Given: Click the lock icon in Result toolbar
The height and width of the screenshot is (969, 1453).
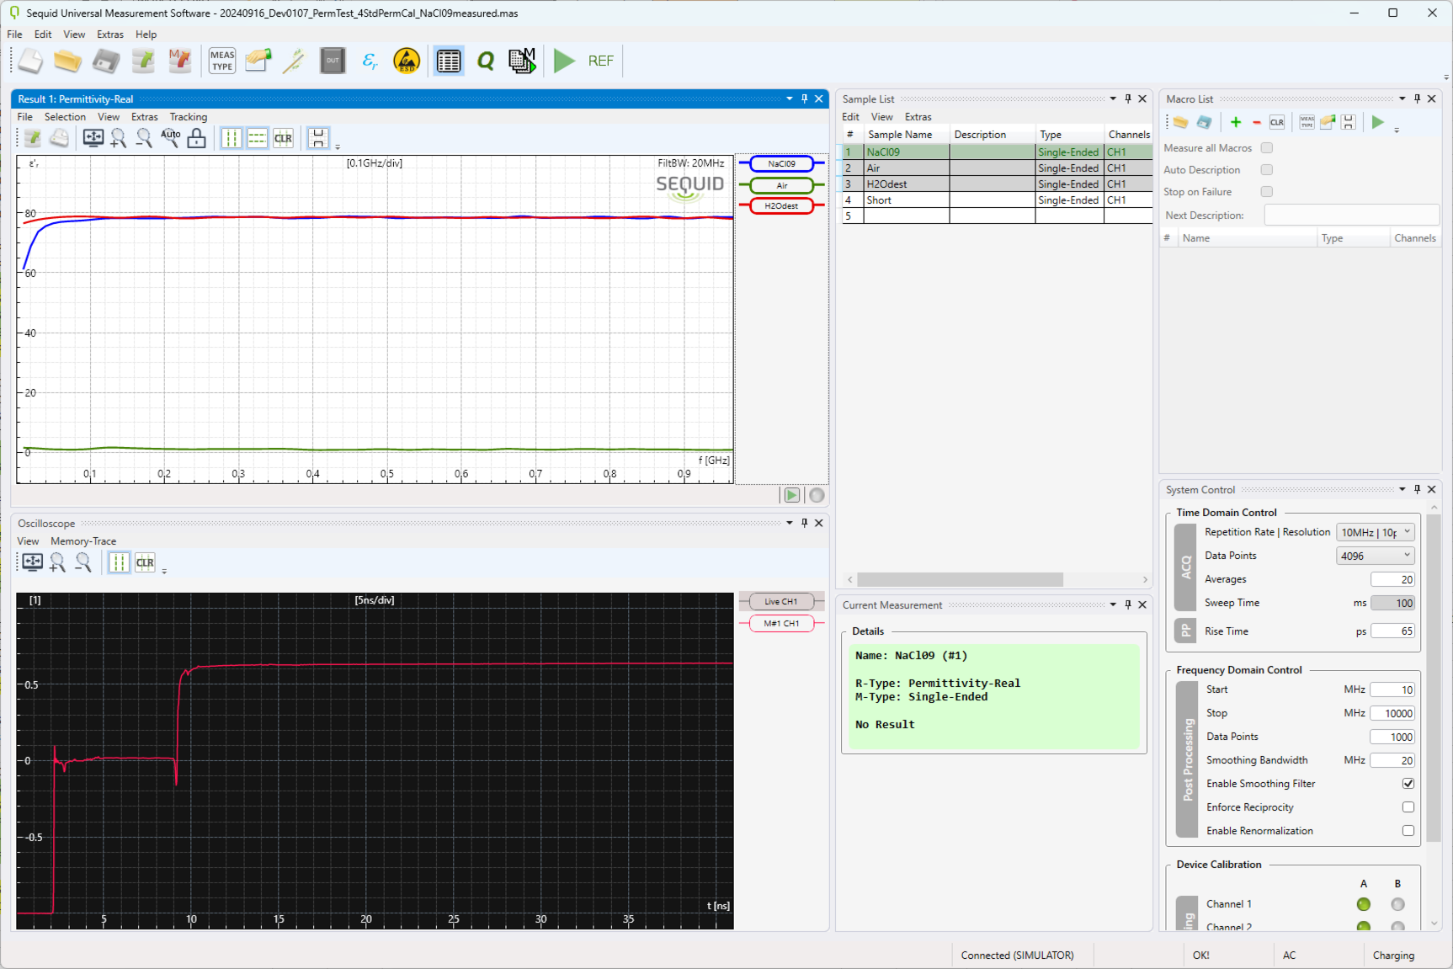Looking at the screenshot, I should point(196,139).
